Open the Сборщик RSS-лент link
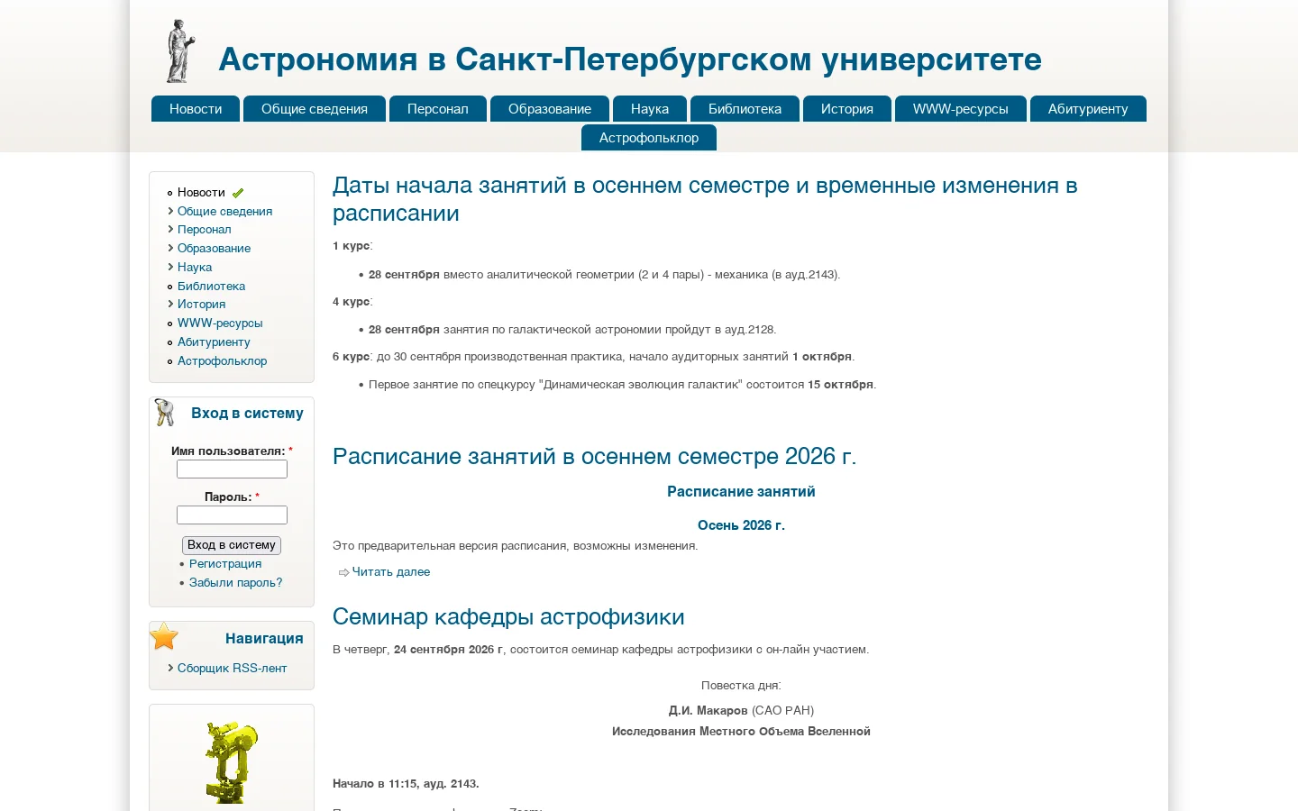Image resolution: width=1298 pixels, height=811 pixels. pos(232,668)
